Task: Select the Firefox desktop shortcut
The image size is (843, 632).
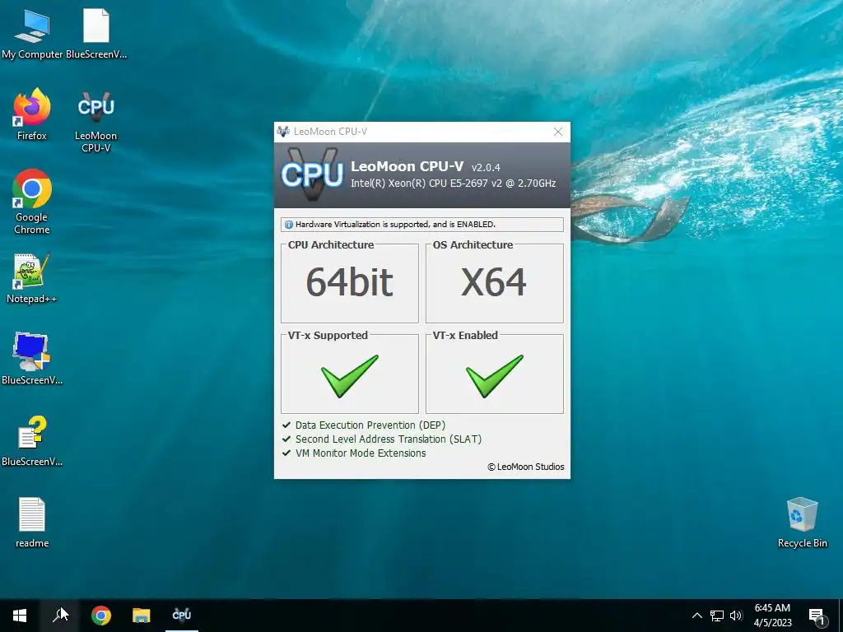Action: (32, 114)
